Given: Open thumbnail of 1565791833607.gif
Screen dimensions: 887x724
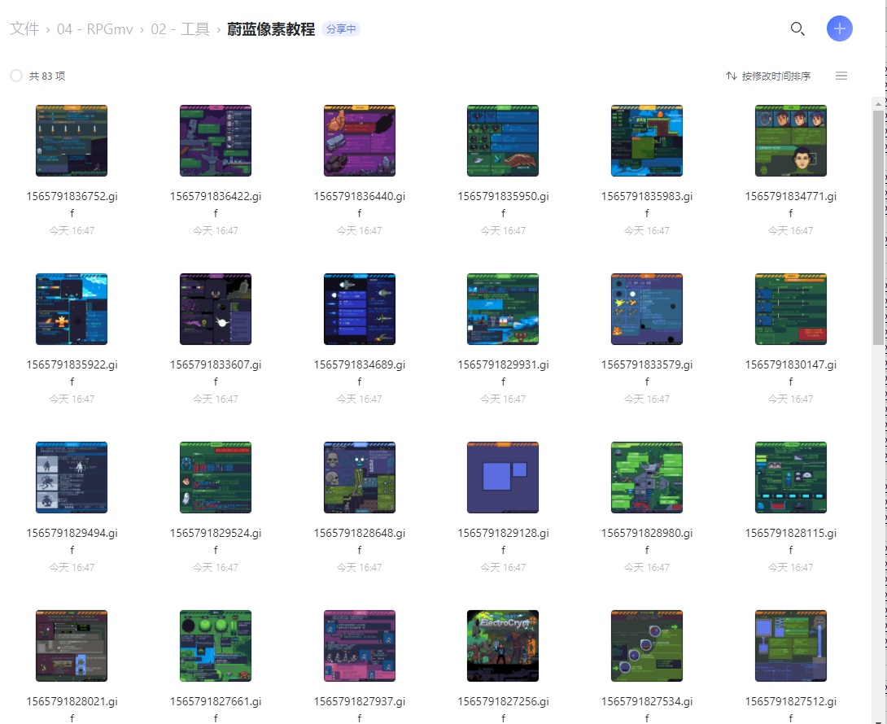Looking at the screenshot, I should [x=216, y=309].
